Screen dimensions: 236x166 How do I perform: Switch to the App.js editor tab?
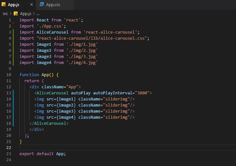tap(18, 5)
